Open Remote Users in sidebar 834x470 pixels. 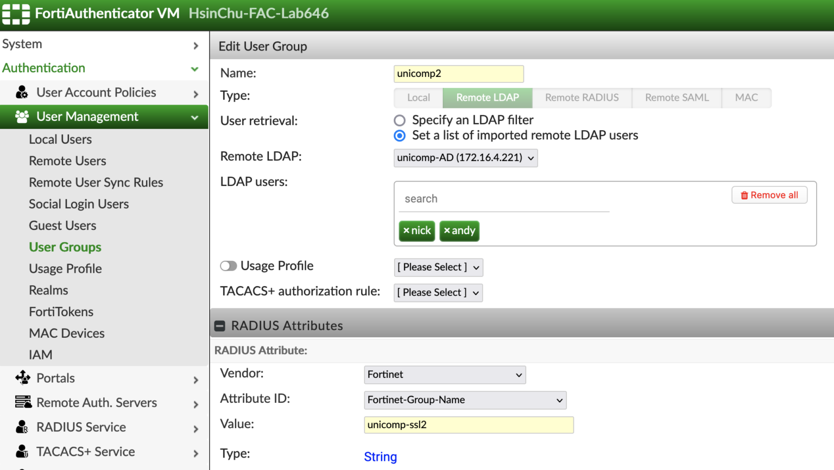pyautogui.click(x=67, y=161)
